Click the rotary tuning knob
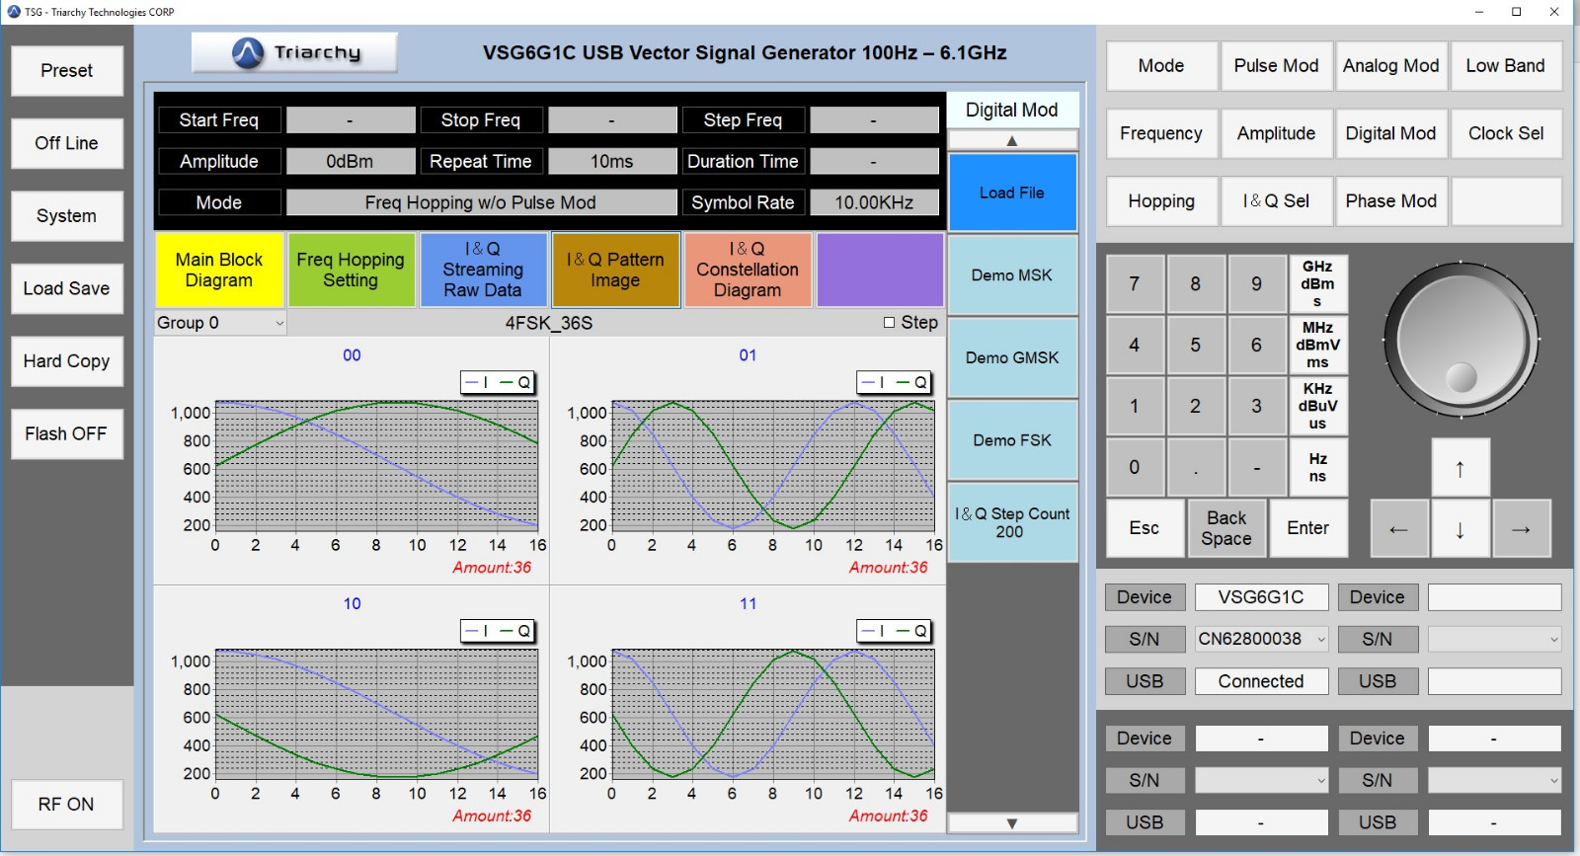Screen dimensions: 1580x856 pyautogui.click(x=1461, y=341)
